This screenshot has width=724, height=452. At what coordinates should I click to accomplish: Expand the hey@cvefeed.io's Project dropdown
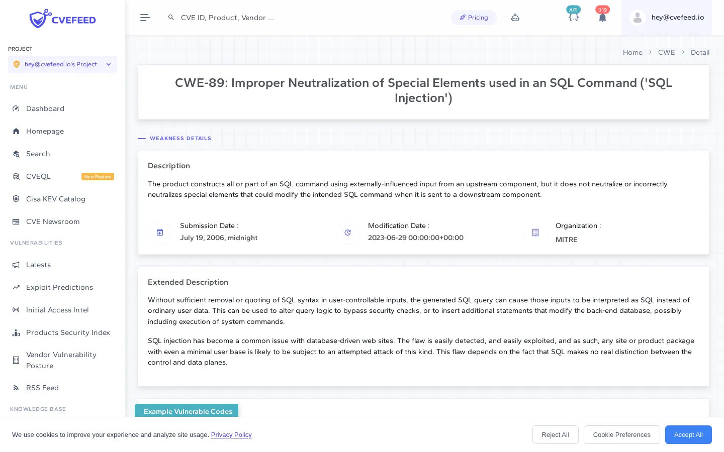click(109, 64)
